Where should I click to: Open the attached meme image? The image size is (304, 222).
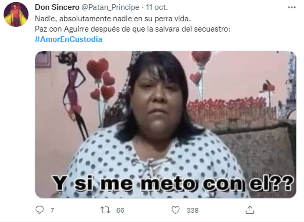[165, 124]
